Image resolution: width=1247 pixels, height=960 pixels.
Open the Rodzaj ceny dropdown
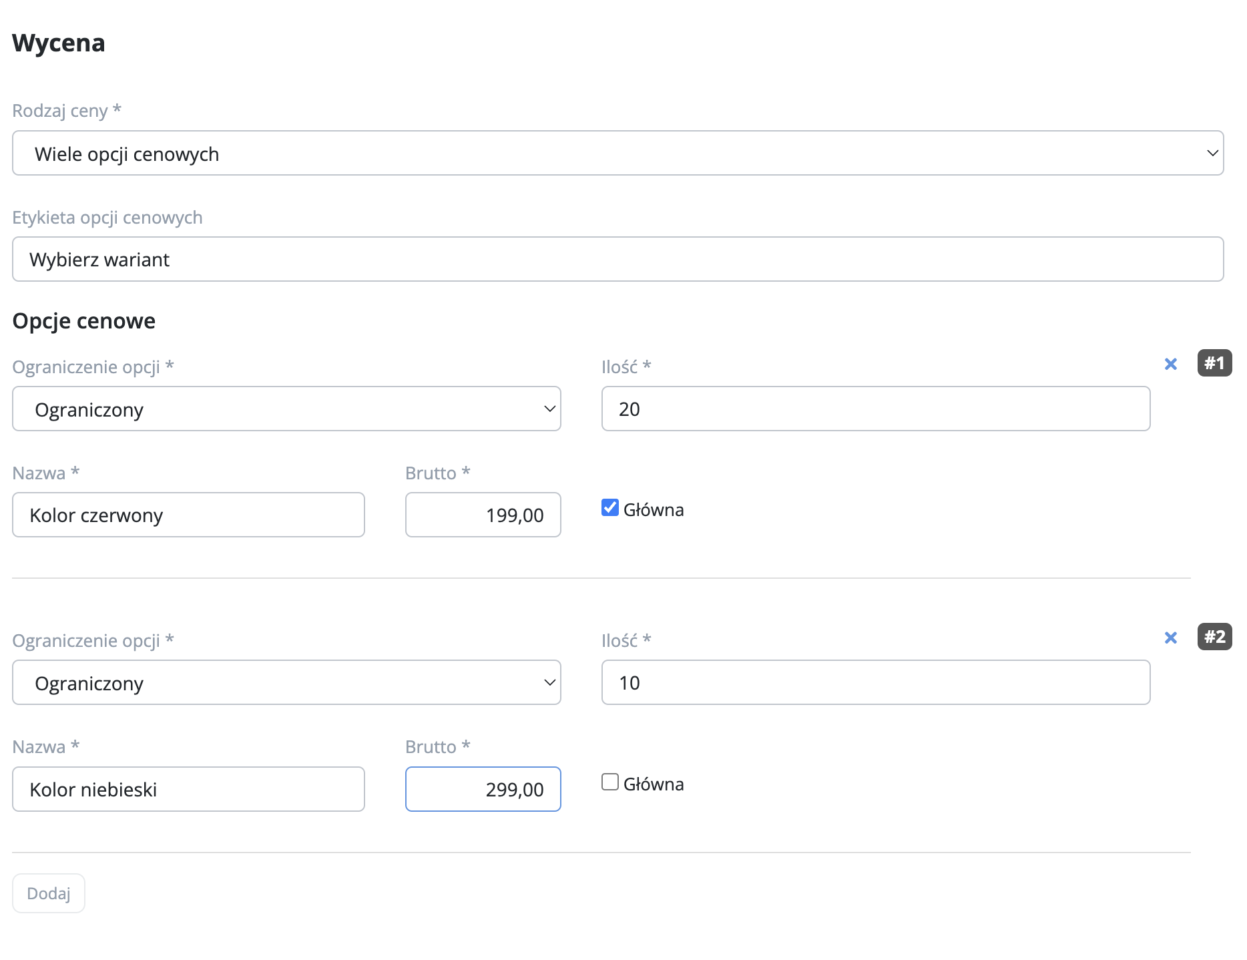click(x=617, y=154)
